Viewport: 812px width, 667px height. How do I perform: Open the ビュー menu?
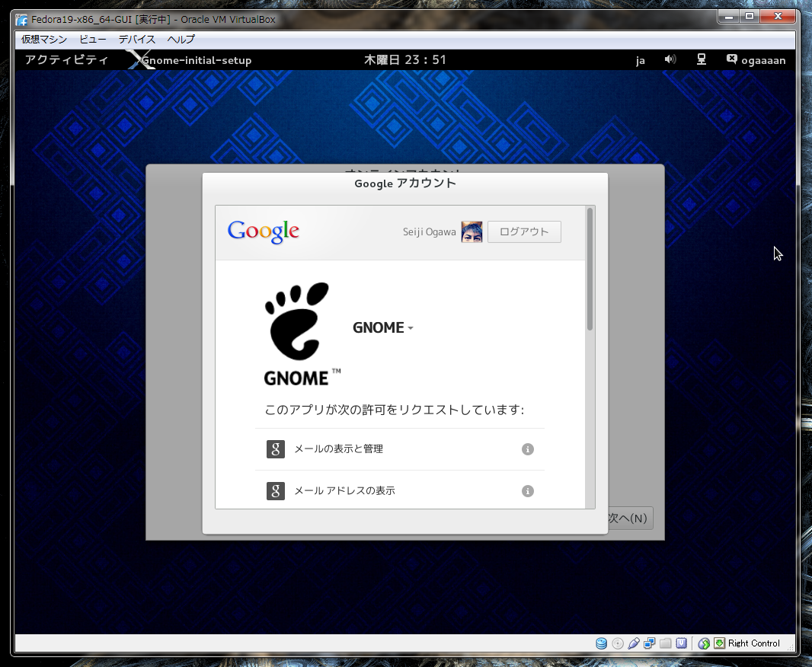(x=93, y=40)
